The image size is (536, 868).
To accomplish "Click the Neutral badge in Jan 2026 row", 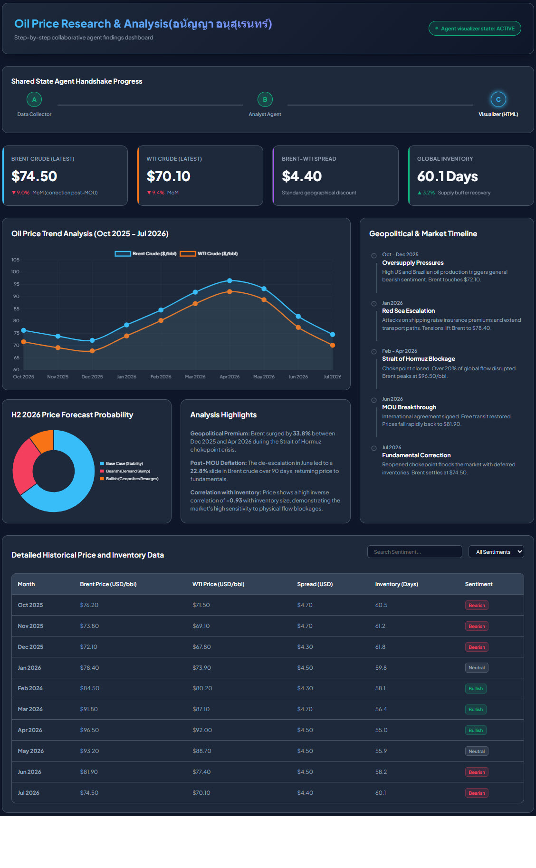I will [x=477, y=668].
